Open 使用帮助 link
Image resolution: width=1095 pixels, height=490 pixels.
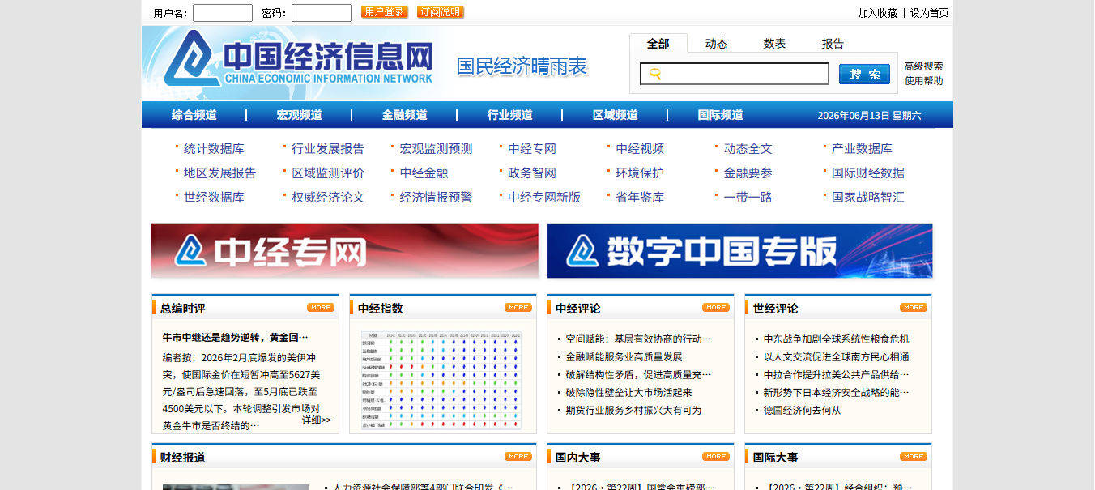tap(924, 80)
